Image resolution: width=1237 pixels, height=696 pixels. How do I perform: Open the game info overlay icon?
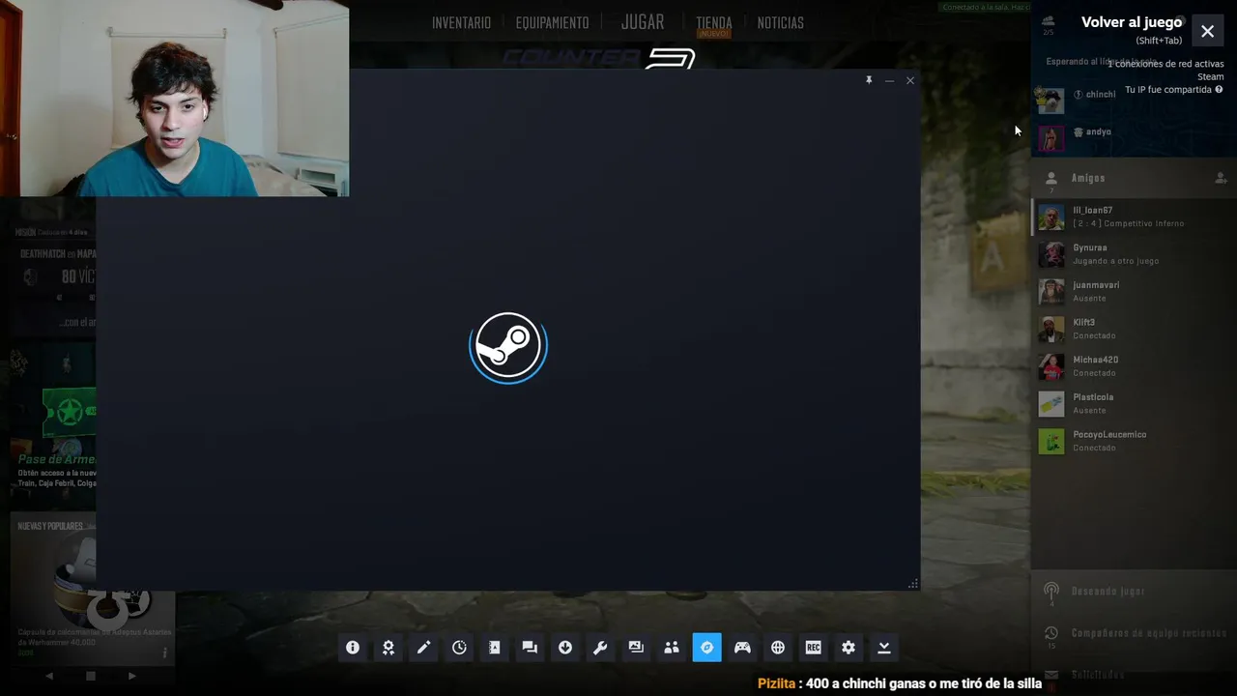click(353, 648)
